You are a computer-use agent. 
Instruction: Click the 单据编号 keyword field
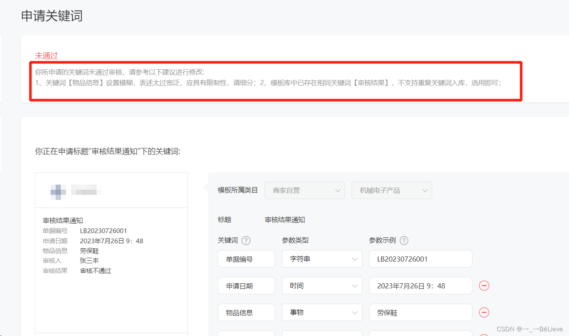pos(246,259)
